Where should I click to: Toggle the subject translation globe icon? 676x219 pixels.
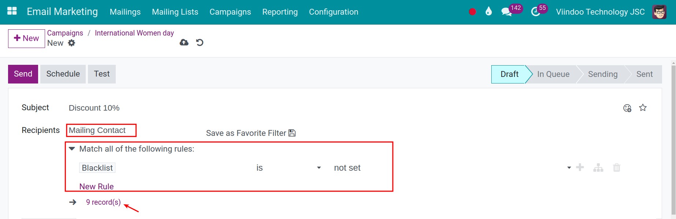[x=627, y=108]
